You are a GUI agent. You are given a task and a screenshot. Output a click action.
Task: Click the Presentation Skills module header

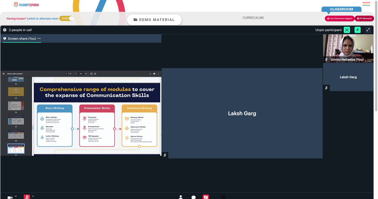[x=97, y=108]
